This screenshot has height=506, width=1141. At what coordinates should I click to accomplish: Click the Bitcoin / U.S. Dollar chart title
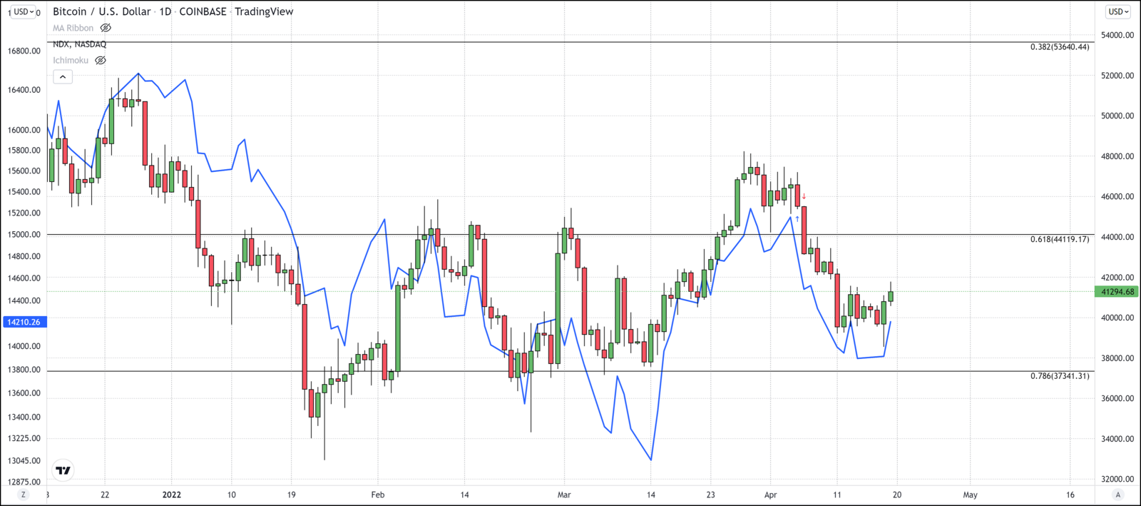(102, 11)
